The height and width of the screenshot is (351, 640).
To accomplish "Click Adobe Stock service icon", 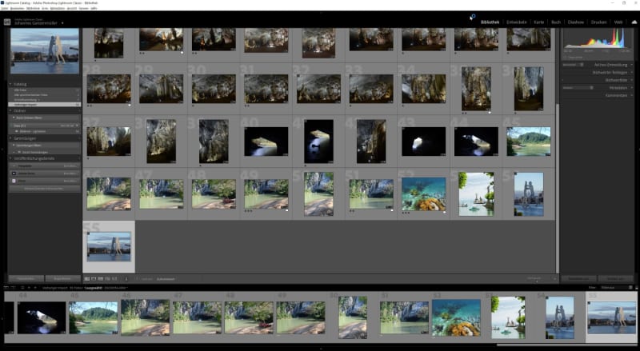I will (x=14, y=174).
